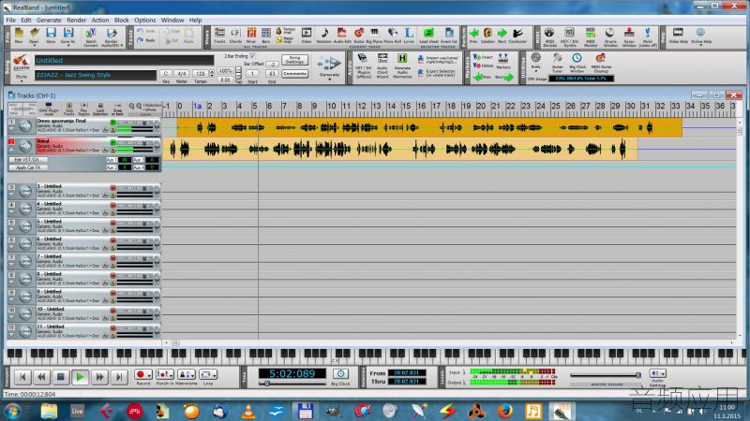Open the Options menu

(x=145, y=20)
